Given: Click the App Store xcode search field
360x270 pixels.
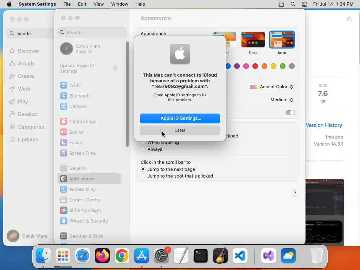Looking at the screenshot, I should (31, 33).
